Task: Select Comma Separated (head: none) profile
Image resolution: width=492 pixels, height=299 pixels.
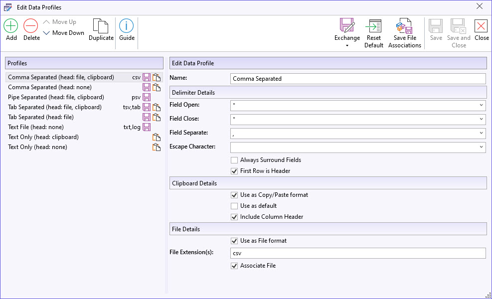Action: click(84, 87)
